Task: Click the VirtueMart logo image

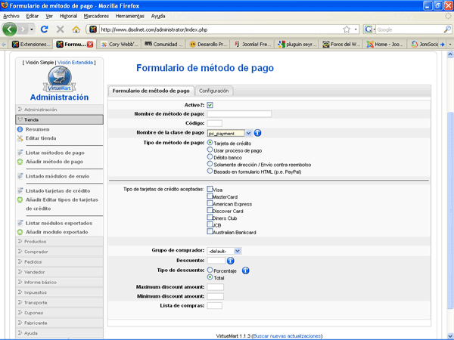Action: click(59, 79)
